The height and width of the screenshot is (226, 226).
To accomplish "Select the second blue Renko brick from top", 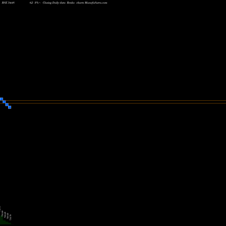I will (x=4, y=102).
